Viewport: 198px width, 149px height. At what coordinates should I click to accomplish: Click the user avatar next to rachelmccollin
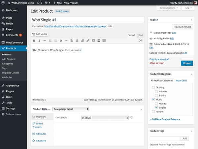tap(195, 3)
